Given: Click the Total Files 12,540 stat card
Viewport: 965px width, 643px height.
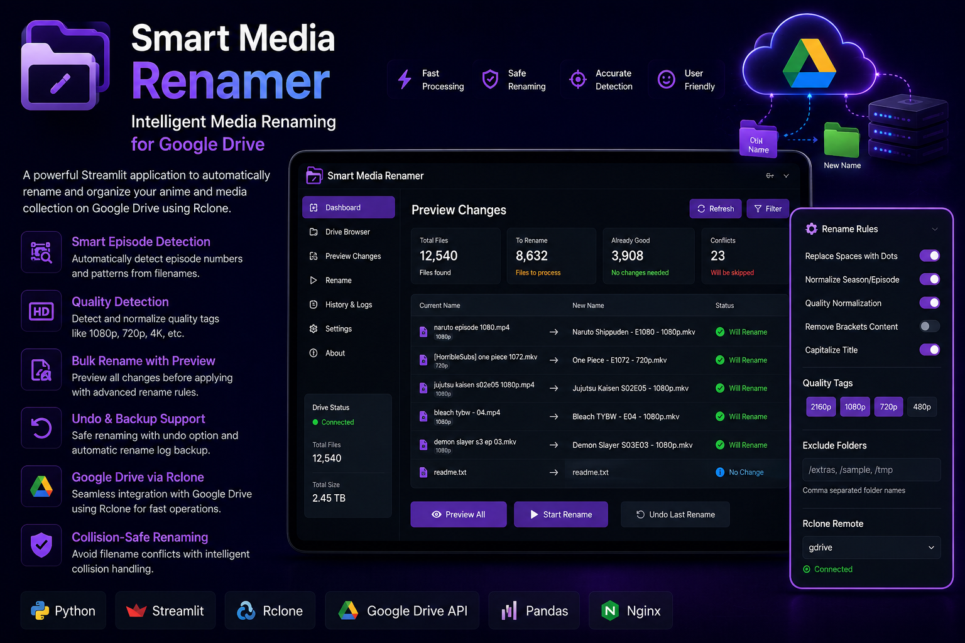Looking at the screenshot, I should (x=456, y=256).
